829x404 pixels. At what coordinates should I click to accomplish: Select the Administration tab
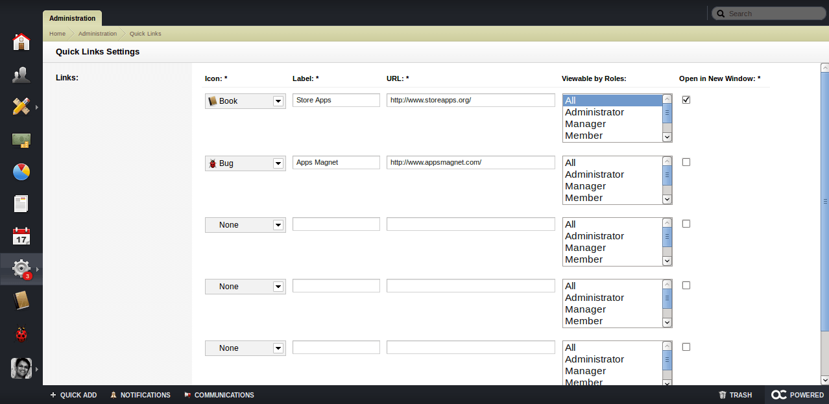[72, 18]
